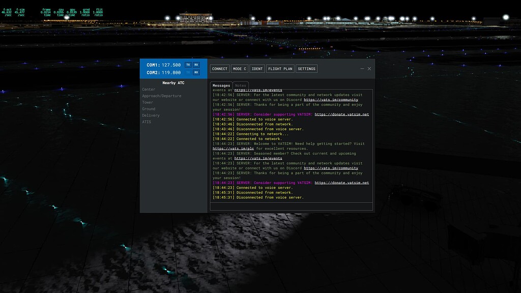Enable RX on COM2 radio
Viewport: 521px width, 293px height.
coord(196,72)
